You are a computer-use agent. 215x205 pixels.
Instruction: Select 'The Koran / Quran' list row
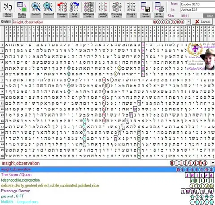pyautogui.click(x=107, y=174)
